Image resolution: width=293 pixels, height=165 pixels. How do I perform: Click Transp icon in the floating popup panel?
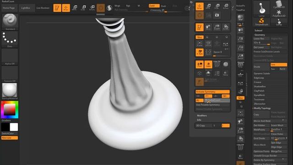[x=226, y=73]
